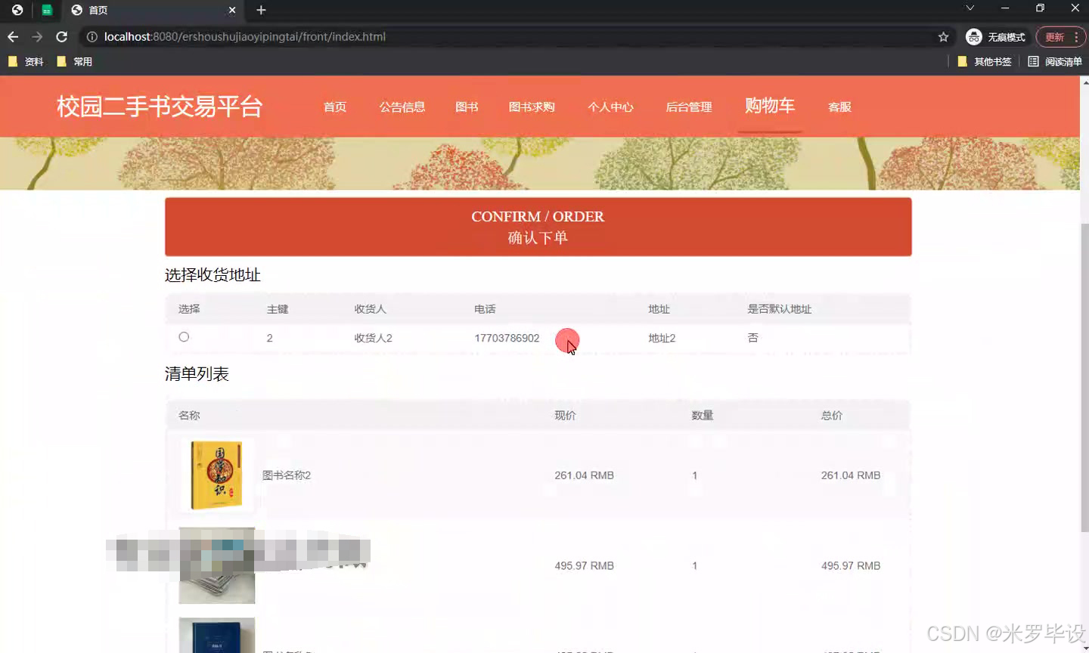Open 个人中心 in the navigation menu
1089x653 pixels.
point(610,107)
